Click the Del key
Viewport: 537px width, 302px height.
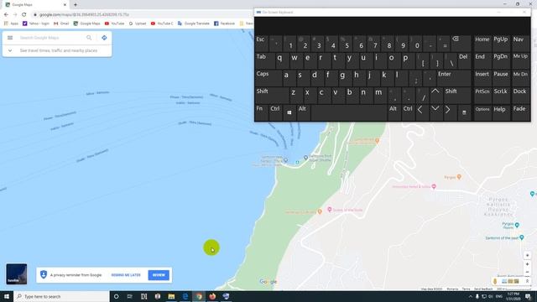pyautogui.click(x=464, y=60)
